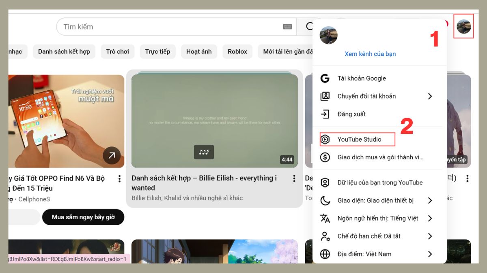Click the sign-out arrow icon

[x=325, y=114]
